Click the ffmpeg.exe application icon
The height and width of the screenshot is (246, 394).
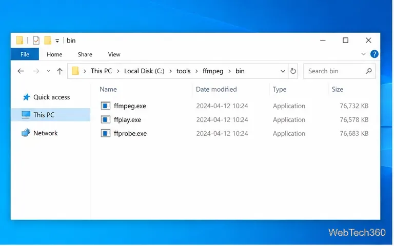click(106, 106)
